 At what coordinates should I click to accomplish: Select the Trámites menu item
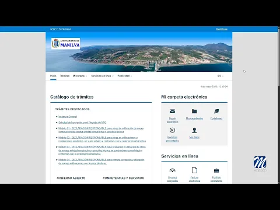click(65, 76)
